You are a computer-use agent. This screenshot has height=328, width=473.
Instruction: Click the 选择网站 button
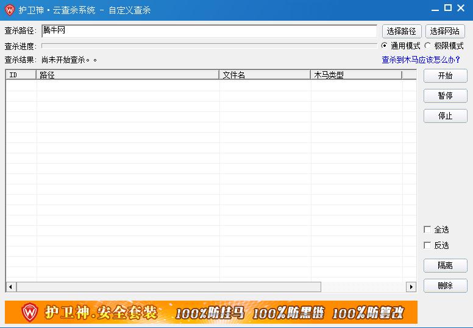coord(445,31)
